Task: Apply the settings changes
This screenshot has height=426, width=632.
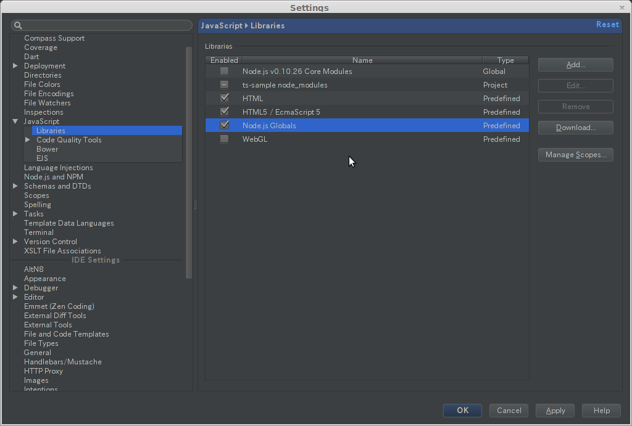Action: pyautogui.click(x=555, y=411)
